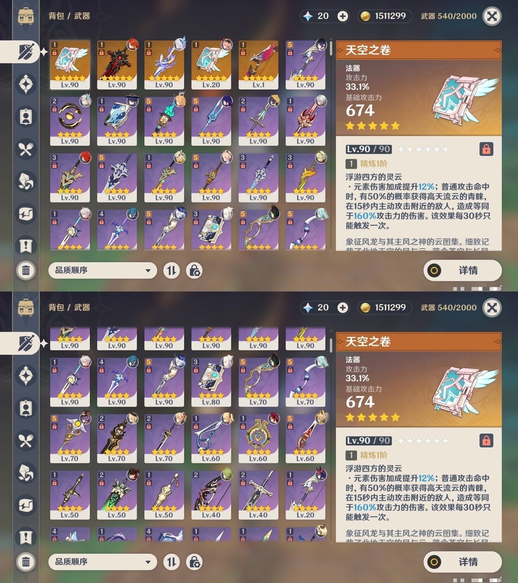Expand the 品质顺序 sort dropdown in upper screenshot
Image resolution: width=518 pixels, height=583 pixels.
tap(102, 270)
